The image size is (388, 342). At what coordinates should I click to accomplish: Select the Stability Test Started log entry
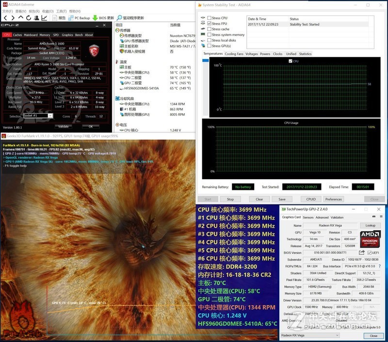click(291, 24)
